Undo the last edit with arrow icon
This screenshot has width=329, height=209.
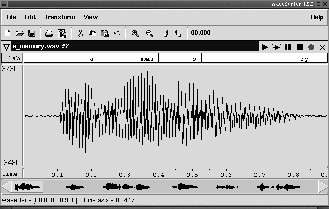click(x=117, y=33)
